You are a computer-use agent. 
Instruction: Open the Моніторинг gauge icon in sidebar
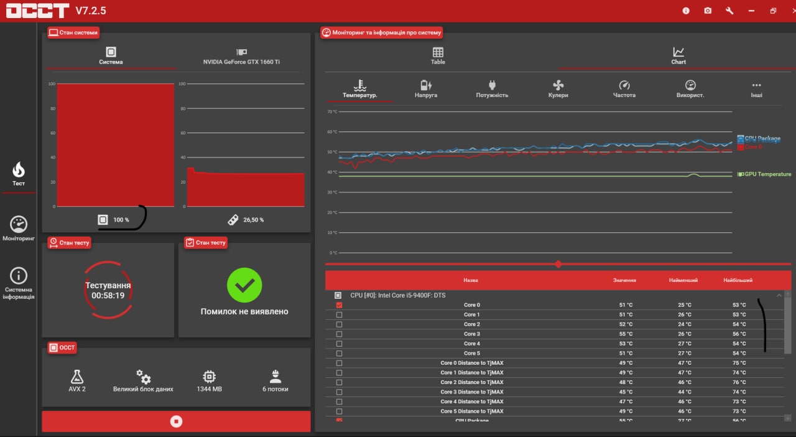[19, 224]
